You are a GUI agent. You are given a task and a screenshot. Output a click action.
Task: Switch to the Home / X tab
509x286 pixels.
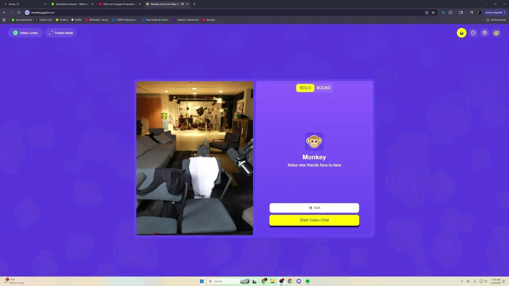click(25, 4)
